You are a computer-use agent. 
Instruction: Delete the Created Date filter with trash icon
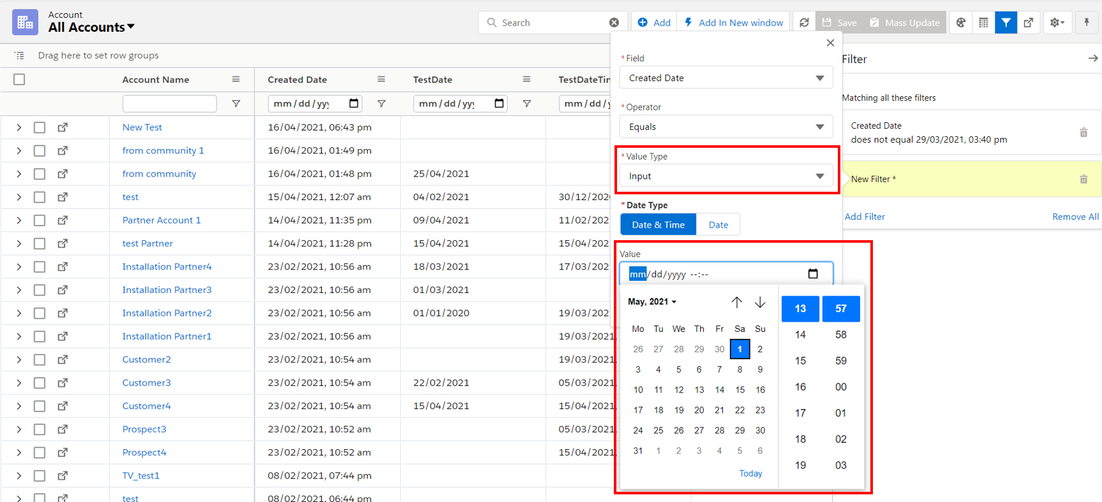tap(1083, 133)
